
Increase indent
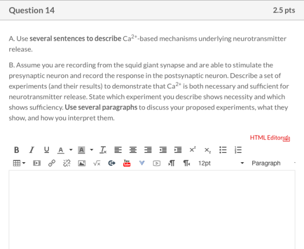(178, 150)
